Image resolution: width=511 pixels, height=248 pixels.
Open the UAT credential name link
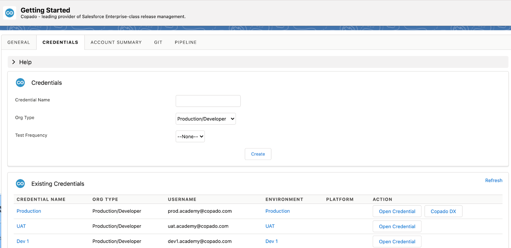click(21, 226)
